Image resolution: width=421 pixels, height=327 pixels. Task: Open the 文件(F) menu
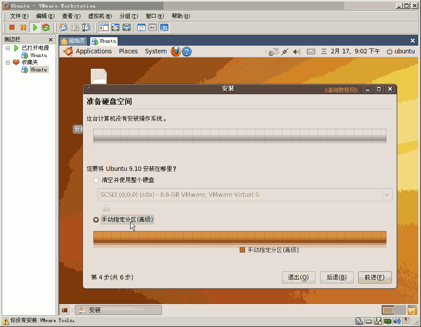[19, 16]
